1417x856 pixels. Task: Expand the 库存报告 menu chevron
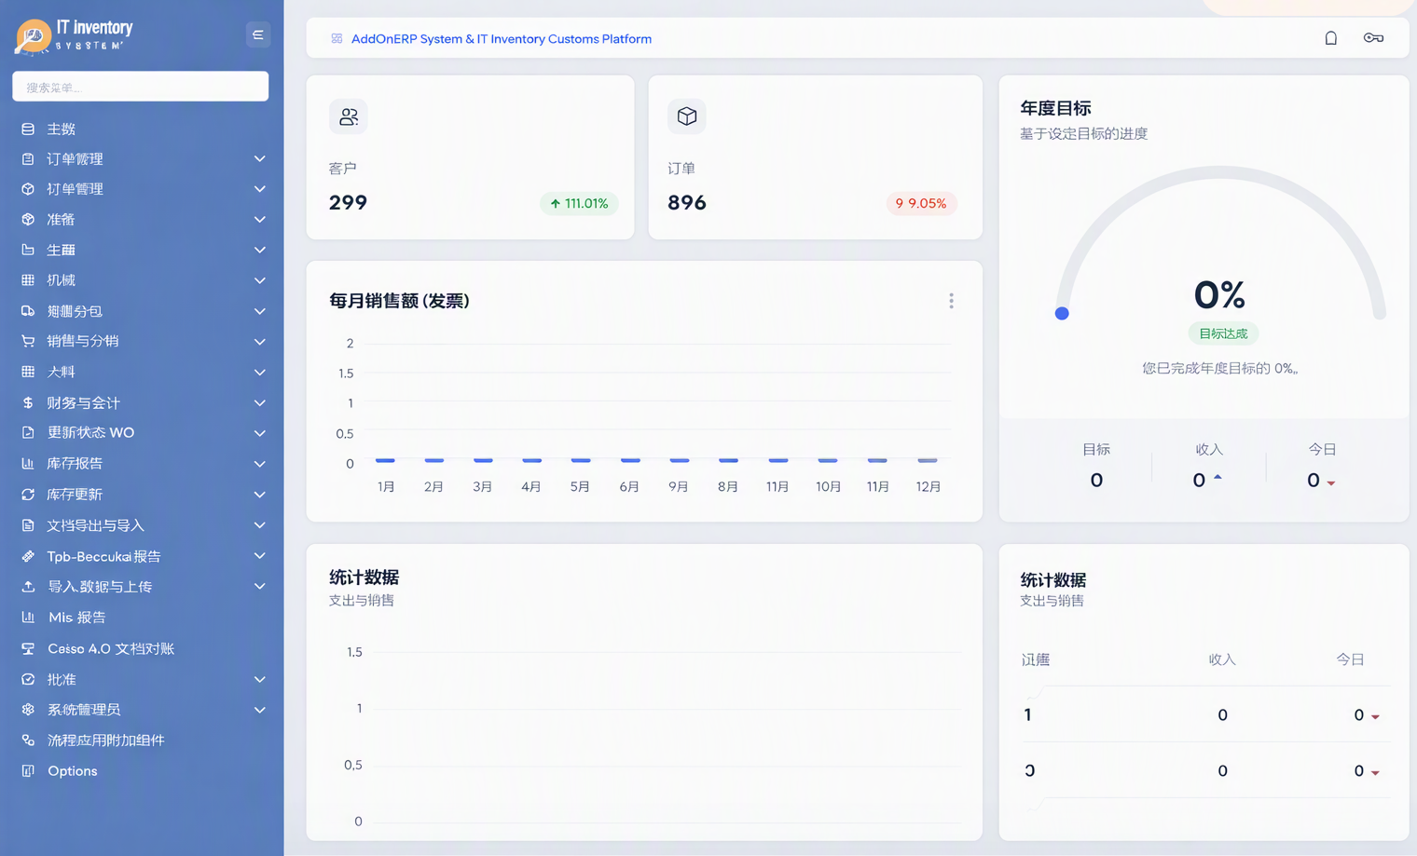click(260, 464)
